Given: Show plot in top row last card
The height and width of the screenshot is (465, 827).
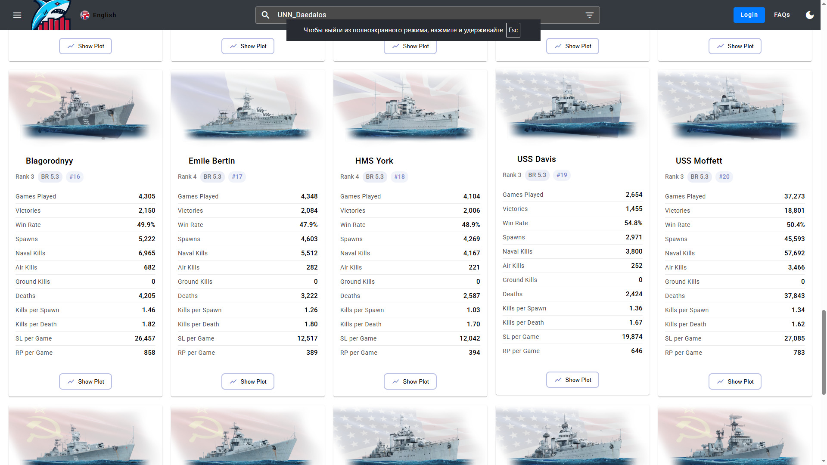Looking at the screenshot, I should [735, 46].
